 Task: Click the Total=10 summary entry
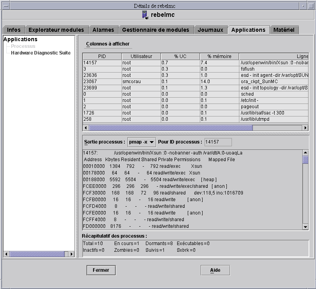click(x=93, y=244)
